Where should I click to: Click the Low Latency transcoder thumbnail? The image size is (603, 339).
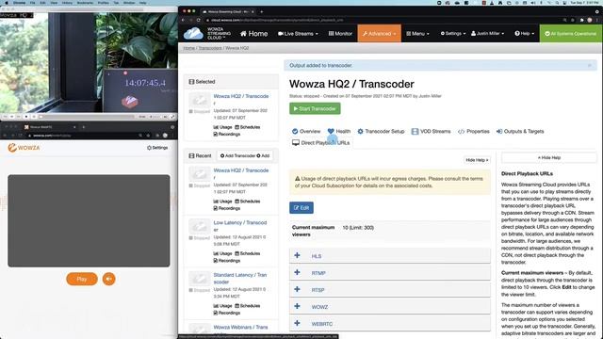tap(199, 227)
